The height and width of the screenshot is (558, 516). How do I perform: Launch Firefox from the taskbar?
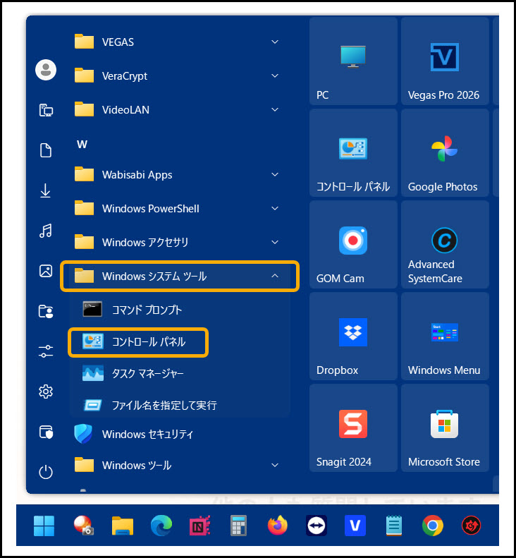(x=277, y=526)
